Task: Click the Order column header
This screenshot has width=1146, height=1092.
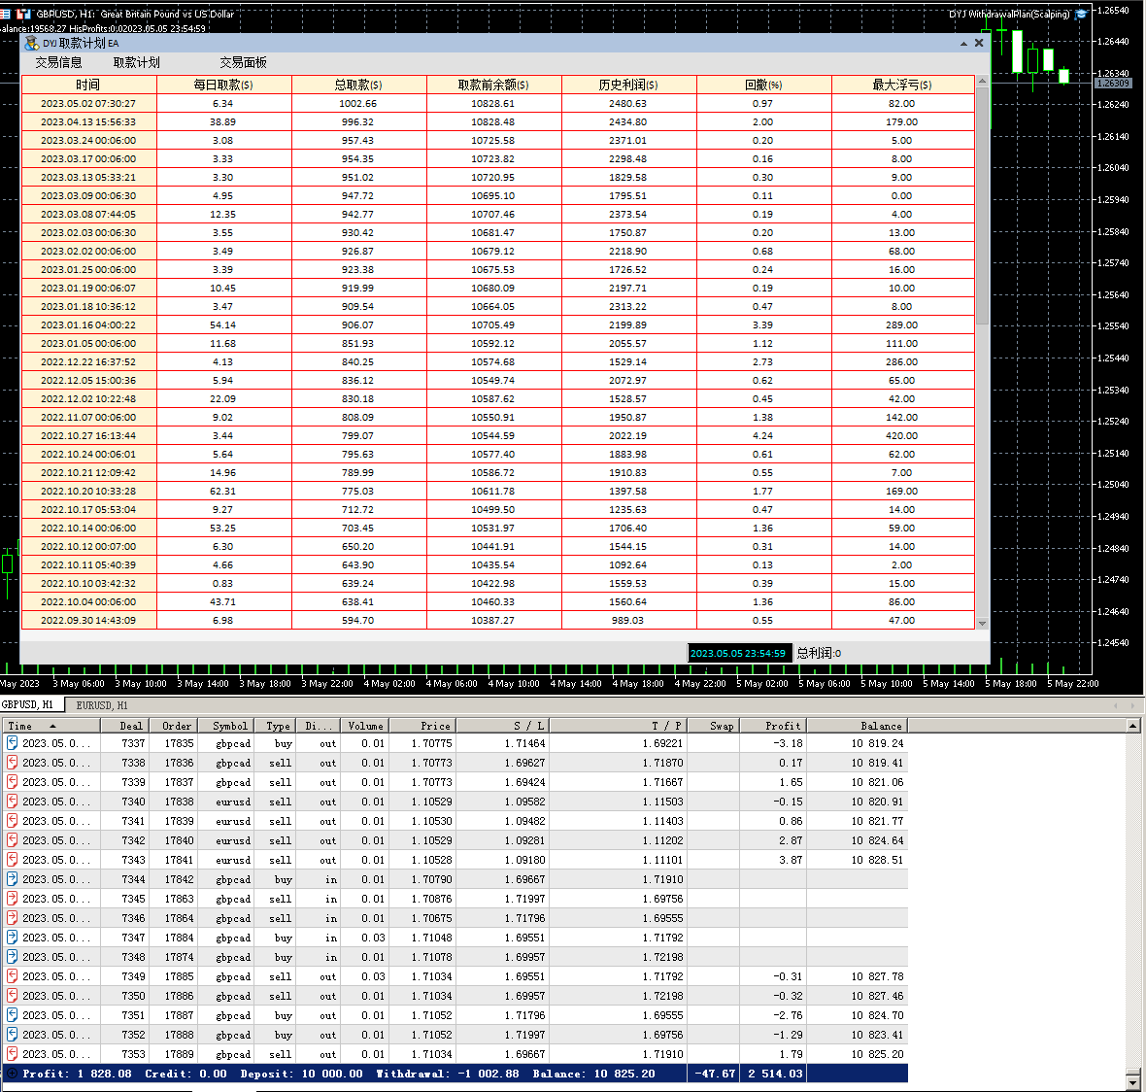Action: pos(174,726)
